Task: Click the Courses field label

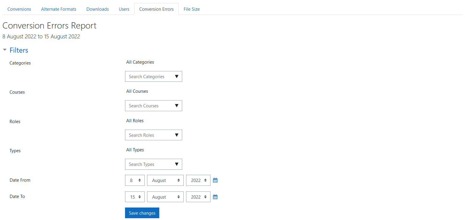Action: coord(17,92)
